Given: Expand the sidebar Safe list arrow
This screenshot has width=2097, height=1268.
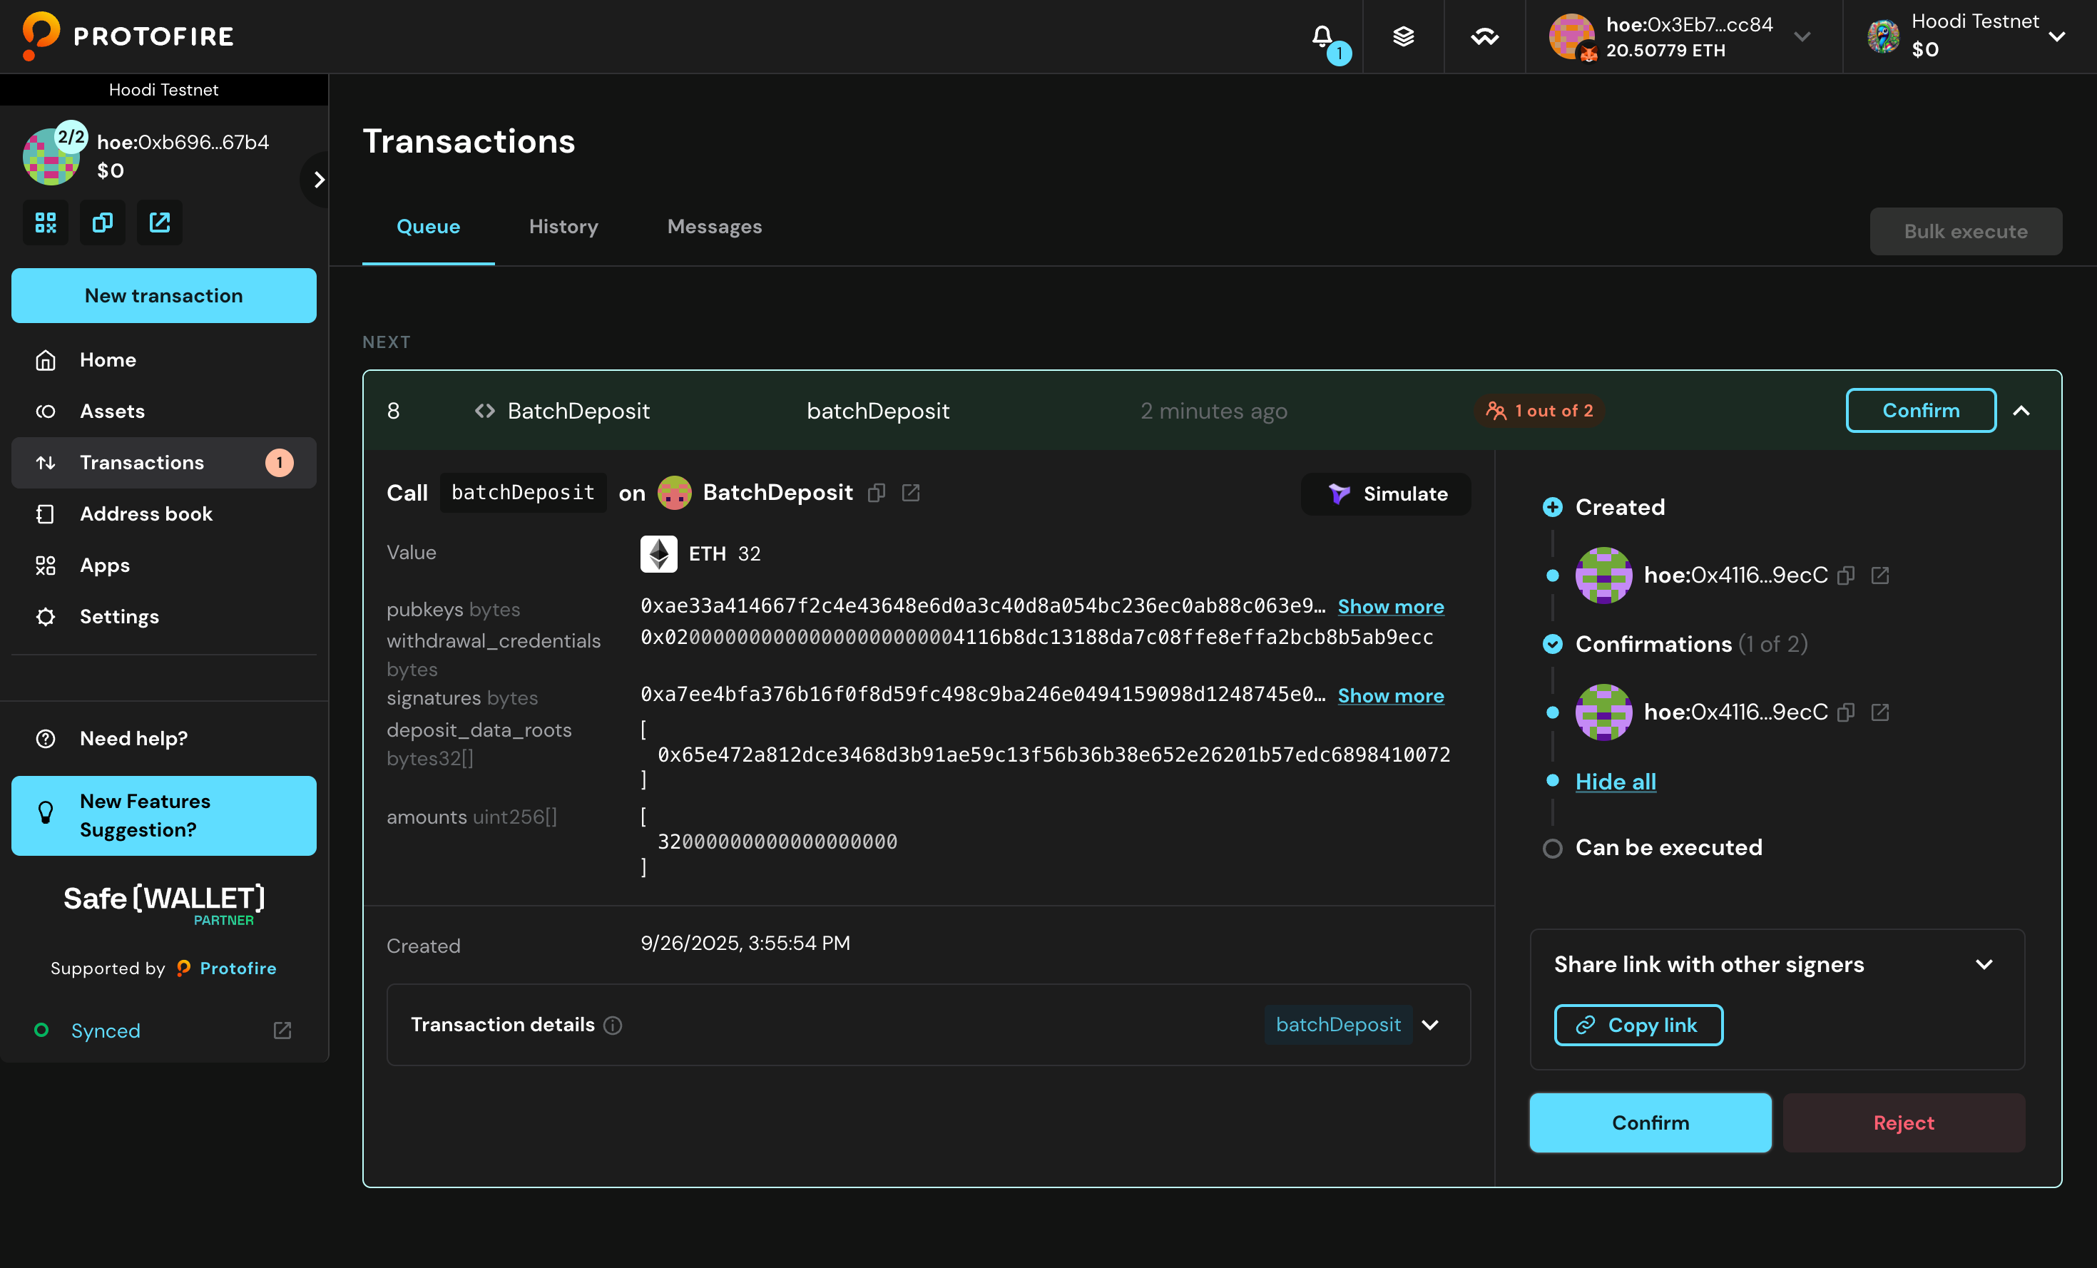Looking at the screenshot, I should click(x=319, y=180).
